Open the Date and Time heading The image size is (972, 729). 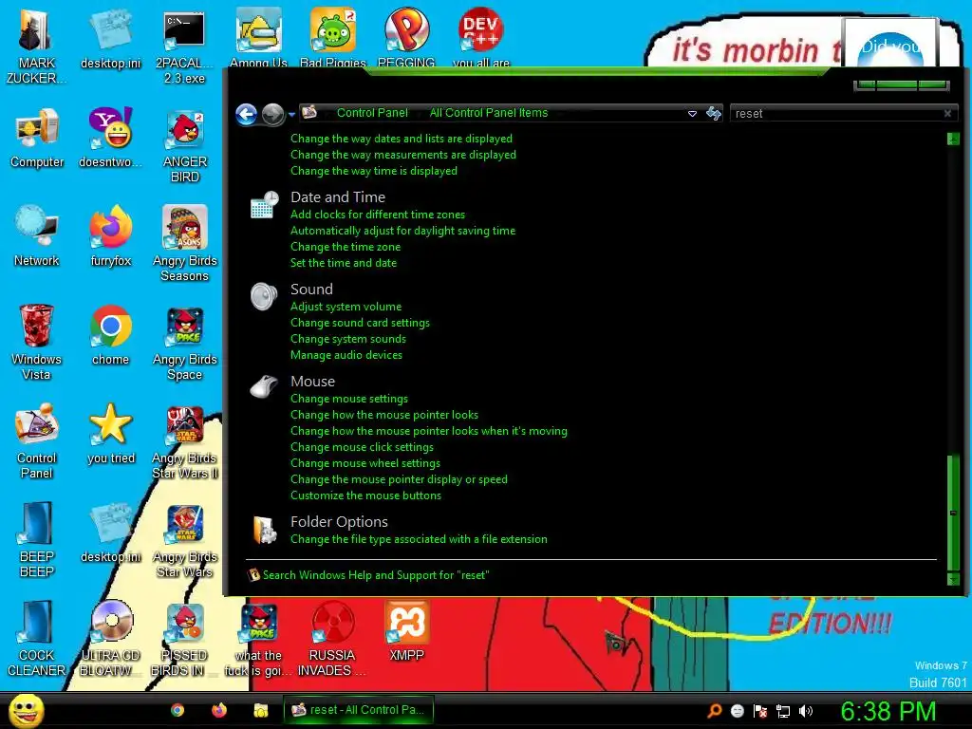(338, 197)
